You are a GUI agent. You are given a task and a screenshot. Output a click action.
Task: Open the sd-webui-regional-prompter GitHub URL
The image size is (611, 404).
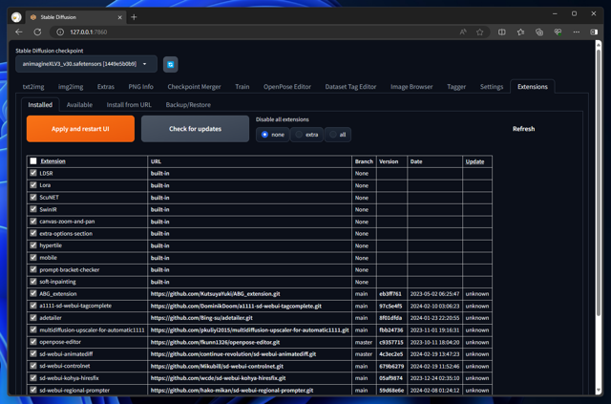click(x=232, y=390)
